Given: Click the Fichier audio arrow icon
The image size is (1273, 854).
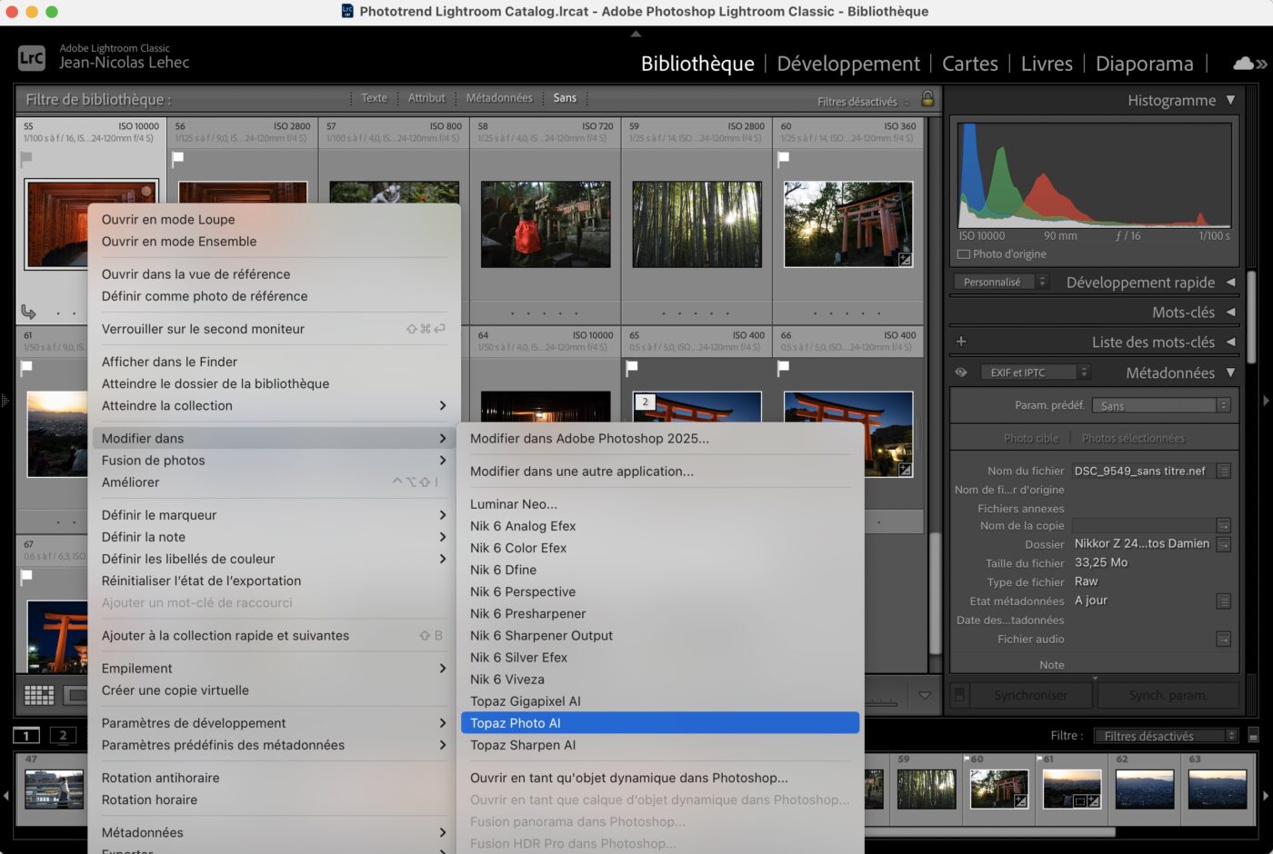Looking at the screenshot, I should click(1224, 639).
